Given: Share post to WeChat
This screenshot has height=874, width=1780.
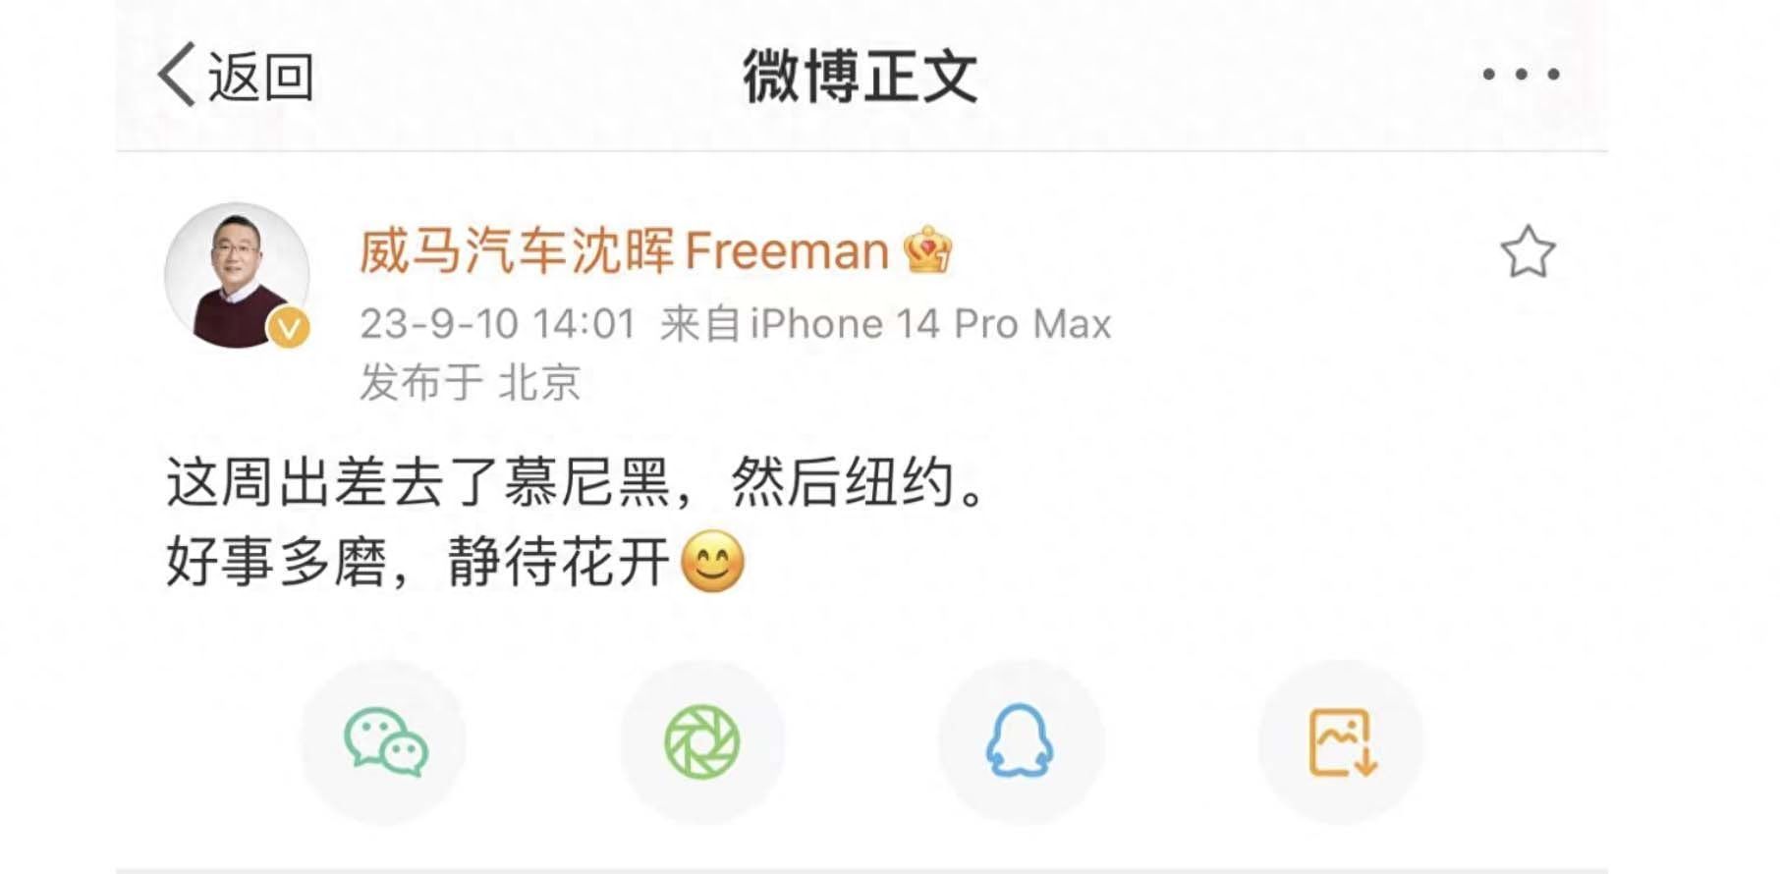Looking at the screenshot, I should tap(384, 741).
